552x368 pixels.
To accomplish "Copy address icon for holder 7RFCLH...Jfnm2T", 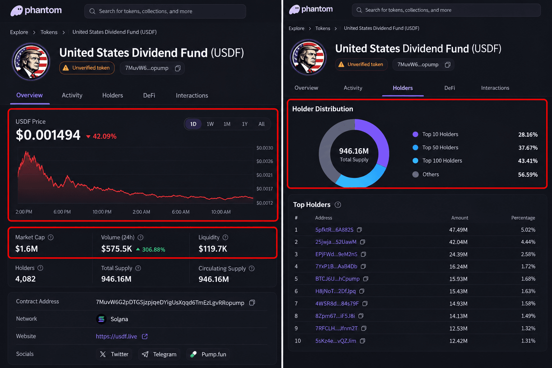I will tap(364, 328).
